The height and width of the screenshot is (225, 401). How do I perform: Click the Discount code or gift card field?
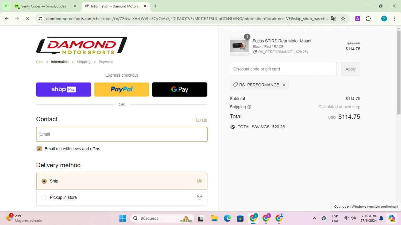point(283,69)
